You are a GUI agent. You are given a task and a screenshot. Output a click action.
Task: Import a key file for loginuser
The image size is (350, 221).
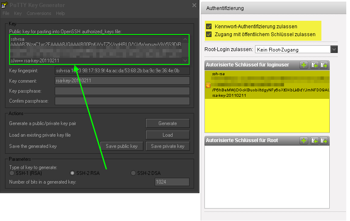click(x=314, y=65)
